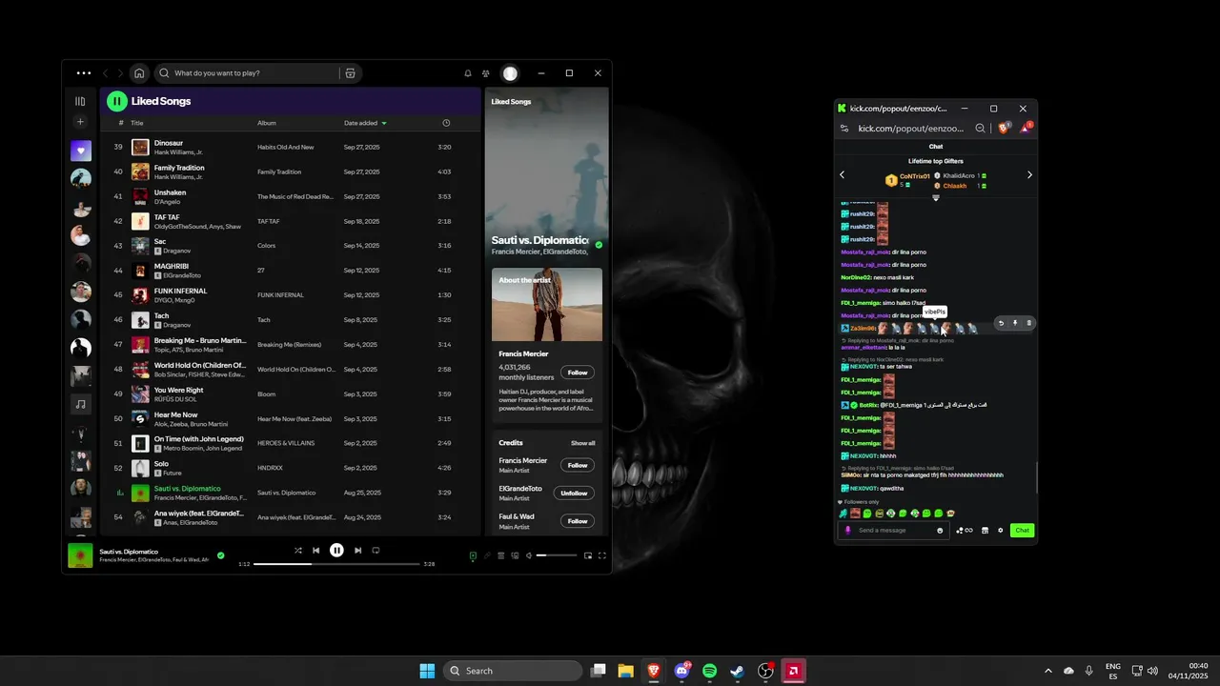Open Spotify from the taskbar
1220x686 pixels.
pos(709,671)
